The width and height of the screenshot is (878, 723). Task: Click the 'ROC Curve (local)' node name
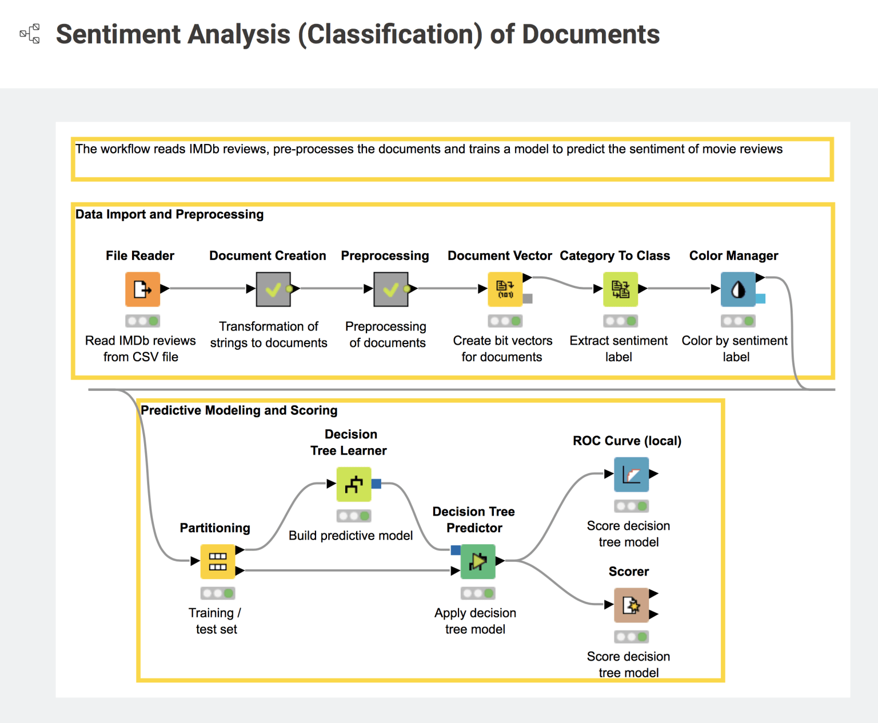coord(627,441)
